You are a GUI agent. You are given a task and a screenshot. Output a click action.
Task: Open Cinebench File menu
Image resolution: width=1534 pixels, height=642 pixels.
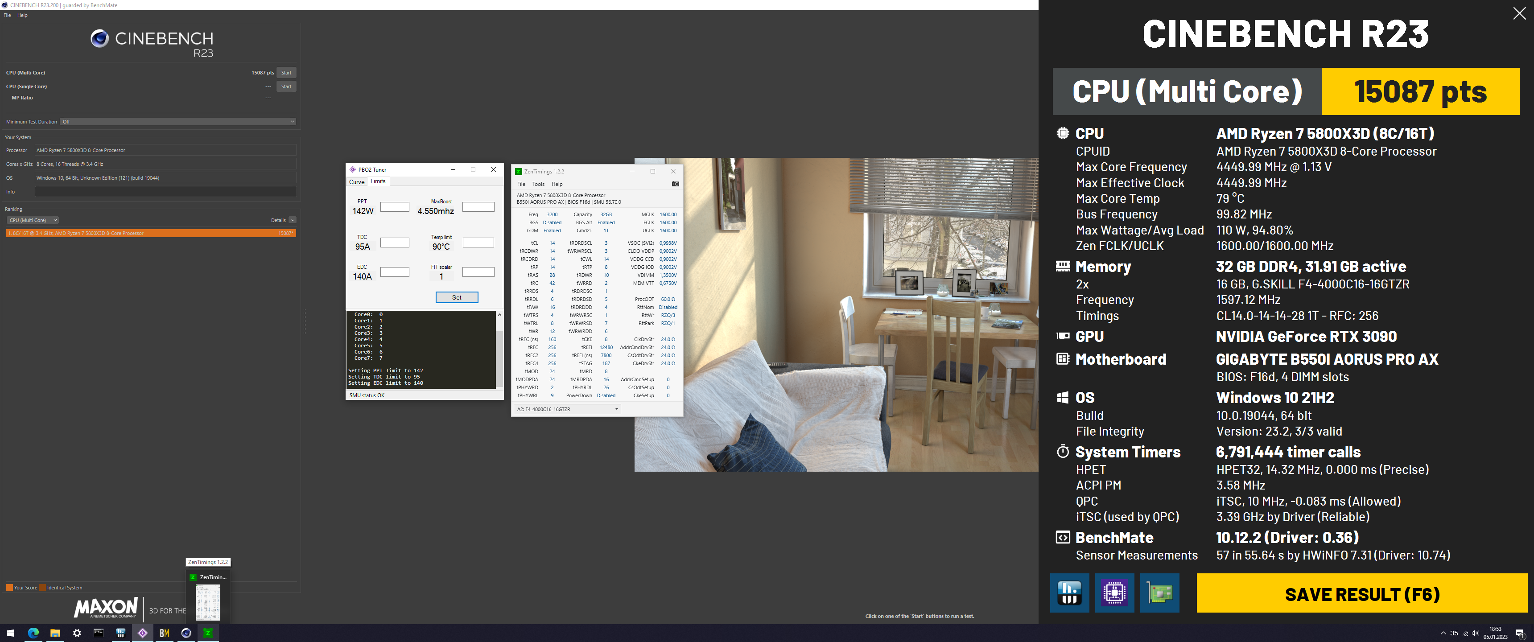(7, 16)
